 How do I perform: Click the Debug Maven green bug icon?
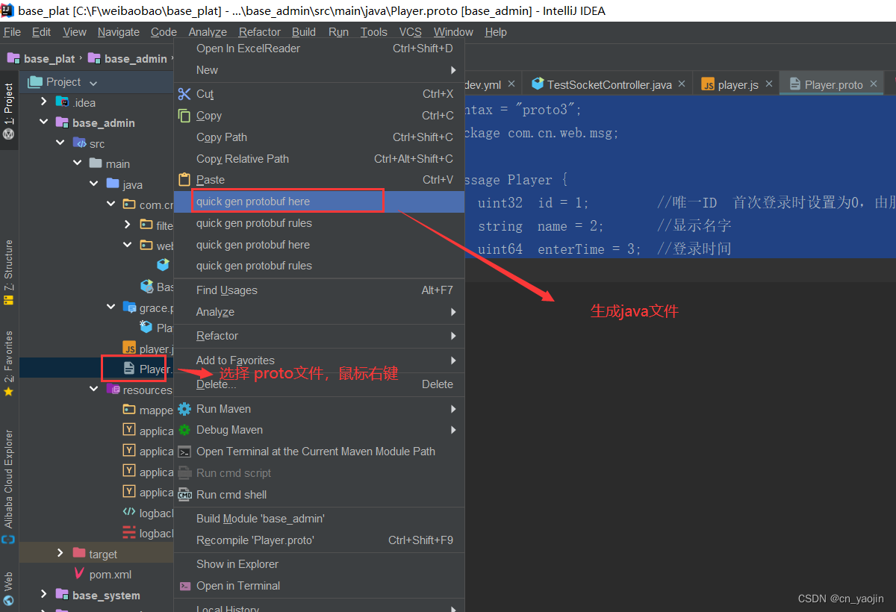click(183, 430)
